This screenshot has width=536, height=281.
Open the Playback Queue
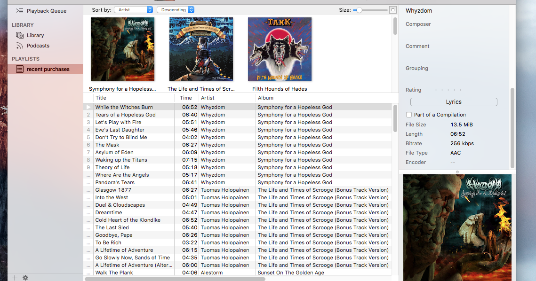tap(41, 11)
